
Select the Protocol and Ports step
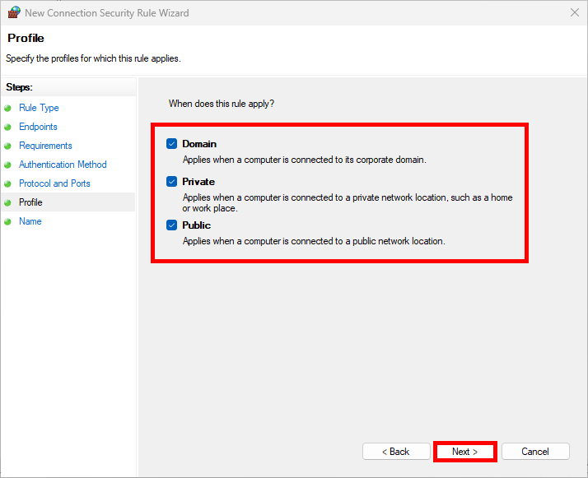[x=54, y=183]
